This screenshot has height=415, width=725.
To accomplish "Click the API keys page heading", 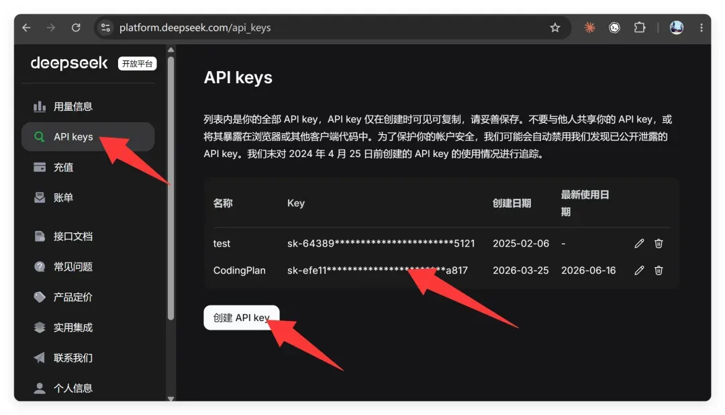I will point(238,78).
